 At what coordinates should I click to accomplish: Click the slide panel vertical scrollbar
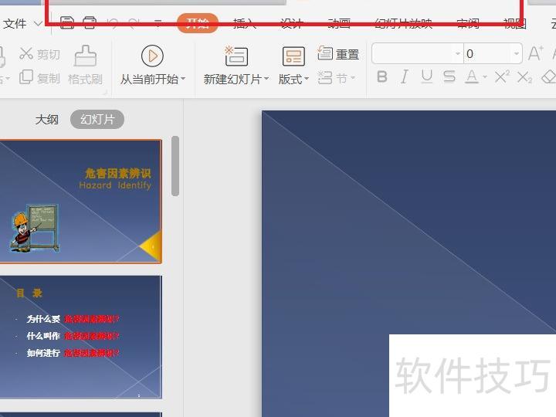click(x=175, y=166)
